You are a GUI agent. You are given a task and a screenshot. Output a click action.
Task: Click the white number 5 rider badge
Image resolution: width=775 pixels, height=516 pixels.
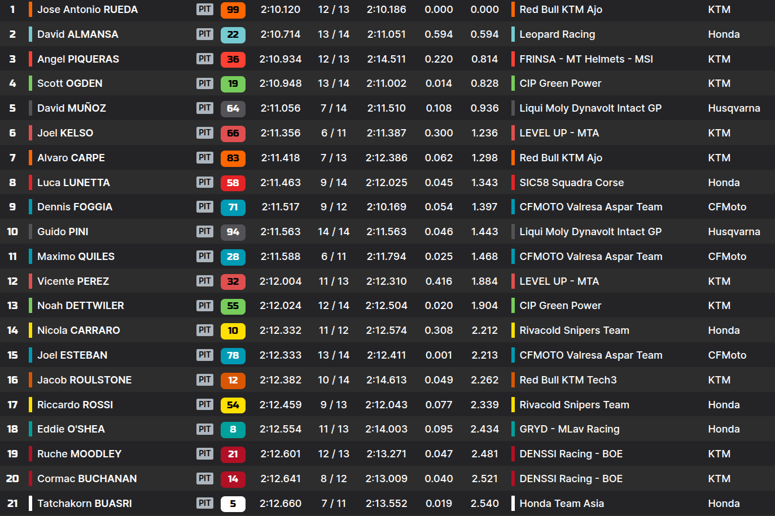233,504
